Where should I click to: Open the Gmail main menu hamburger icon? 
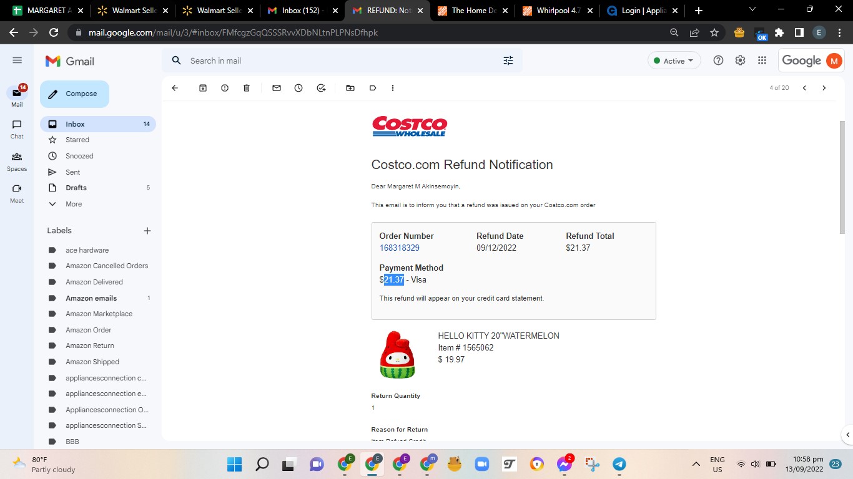[17, 60]
